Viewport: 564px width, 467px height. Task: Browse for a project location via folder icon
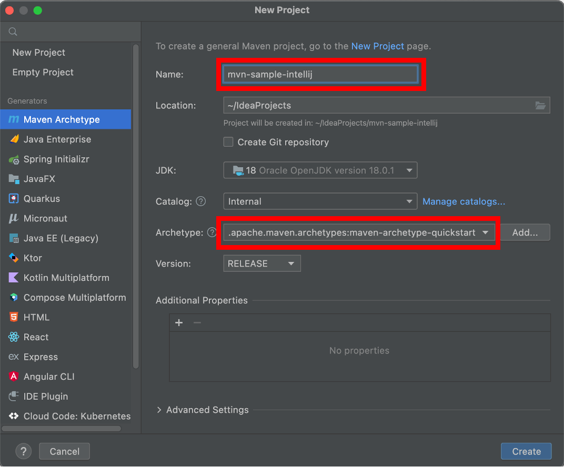tap(540, 105)
